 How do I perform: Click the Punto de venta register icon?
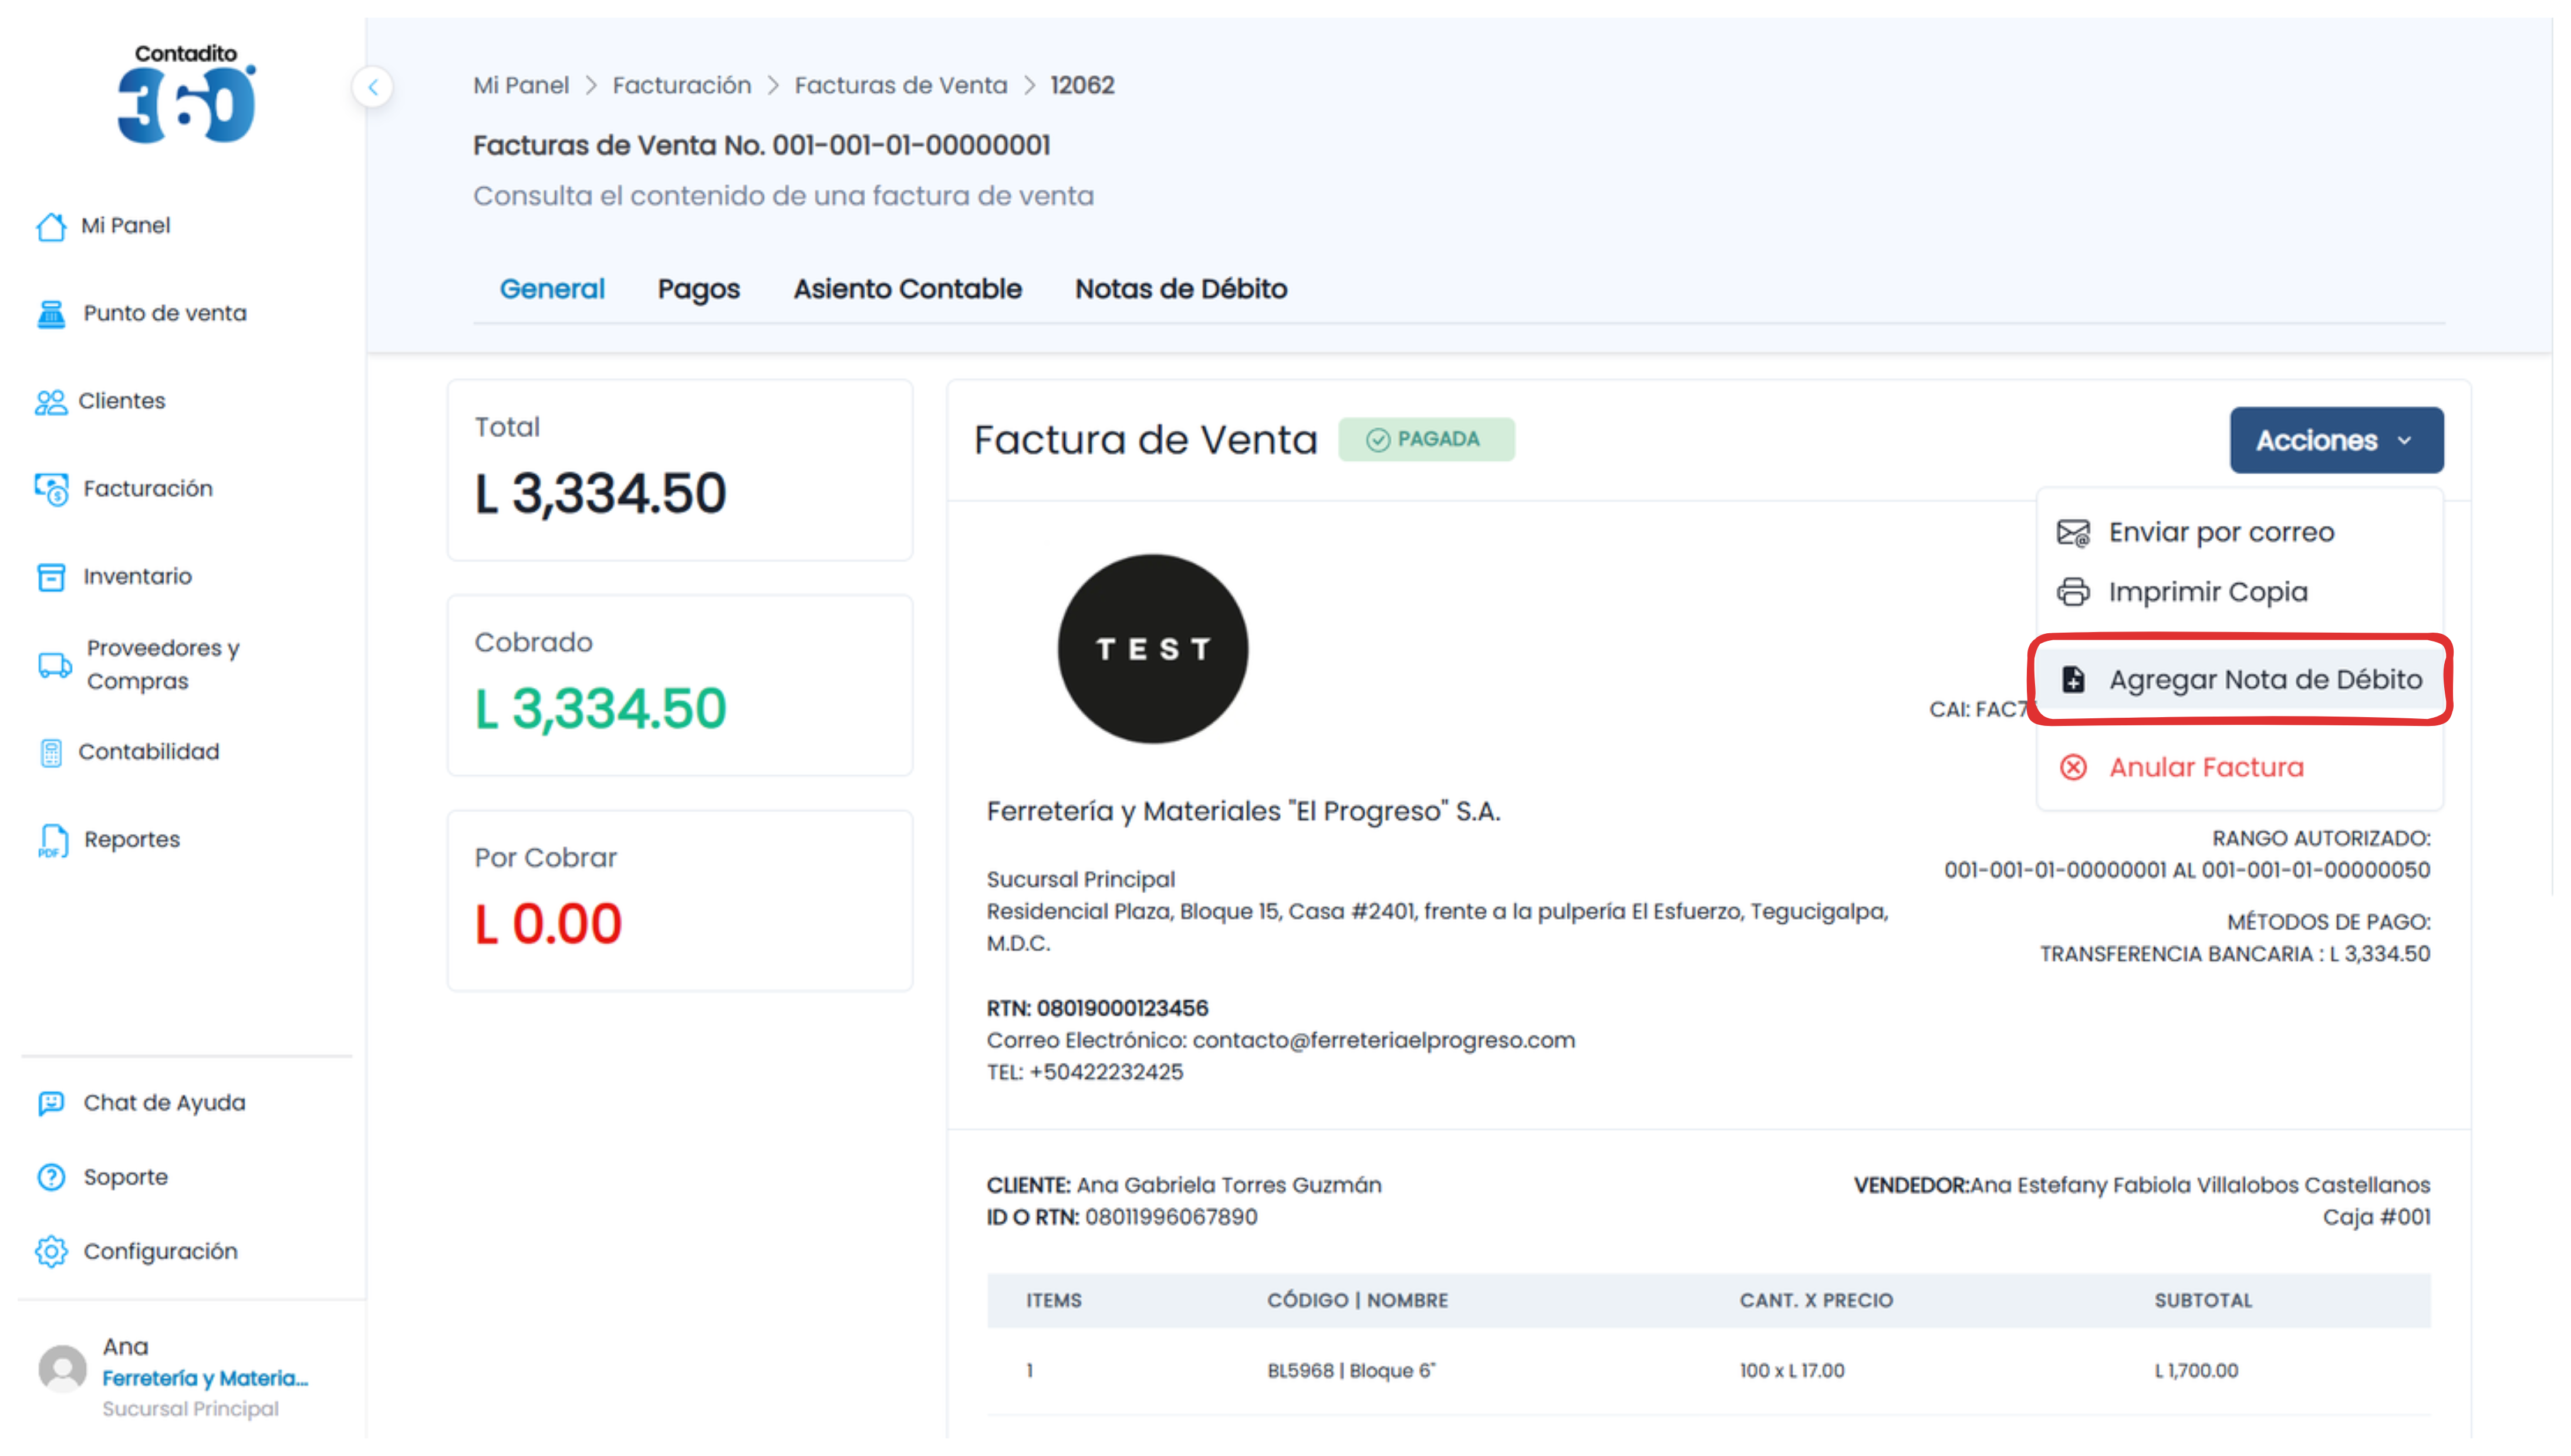[x=51, y=314]
